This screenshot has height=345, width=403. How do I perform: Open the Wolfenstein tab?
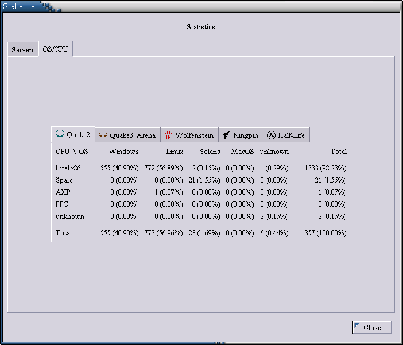point(189,135)
